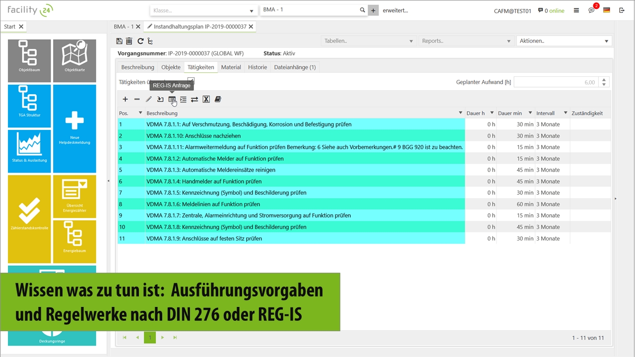Viewport: 635px width, 357px height.
Task: Click the plus button next to the search field
Action: [x=373, y=10]
